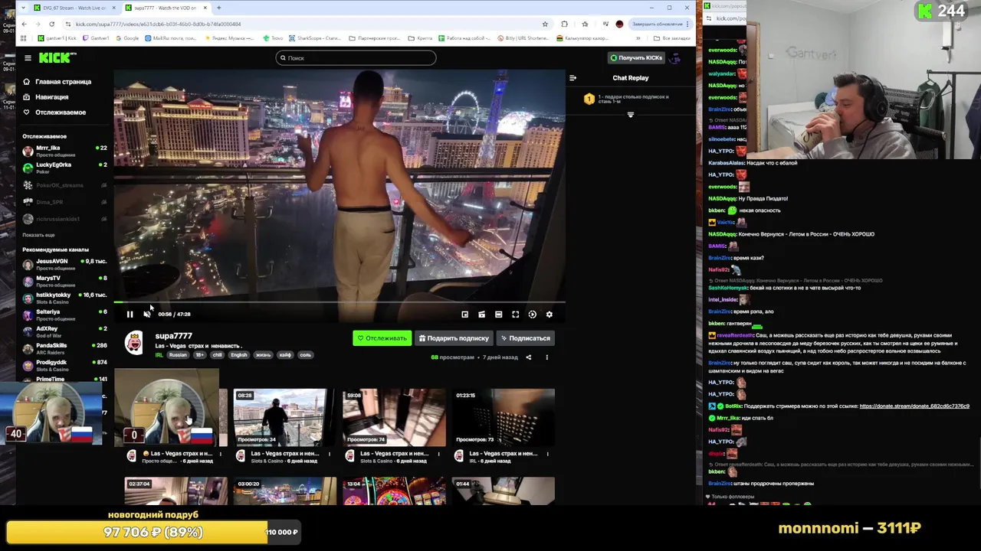Open the Все закладки bookmarks folder

coord(672,38)
